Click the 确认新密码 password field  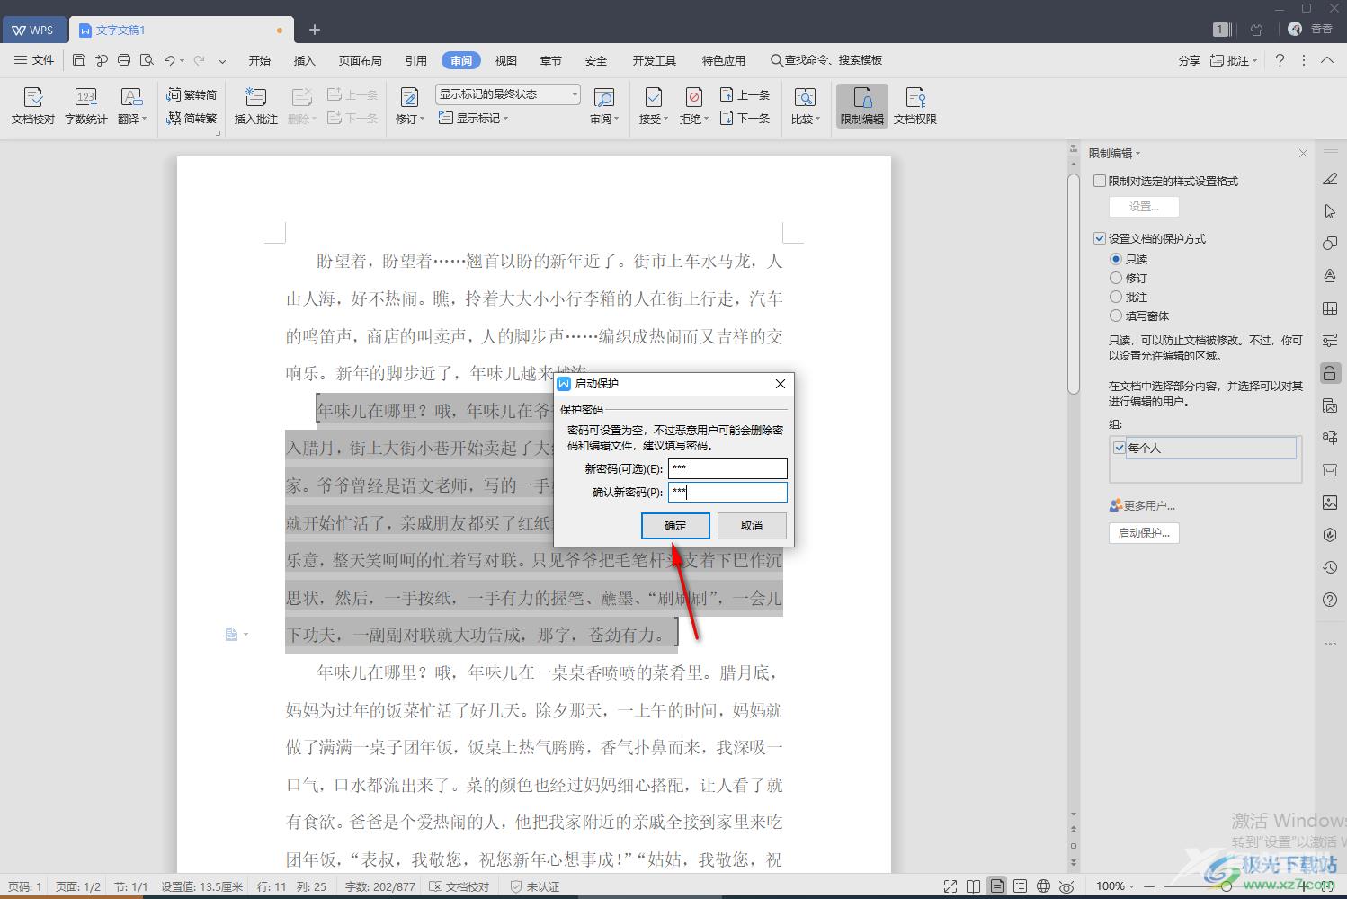tap(727, 492)
